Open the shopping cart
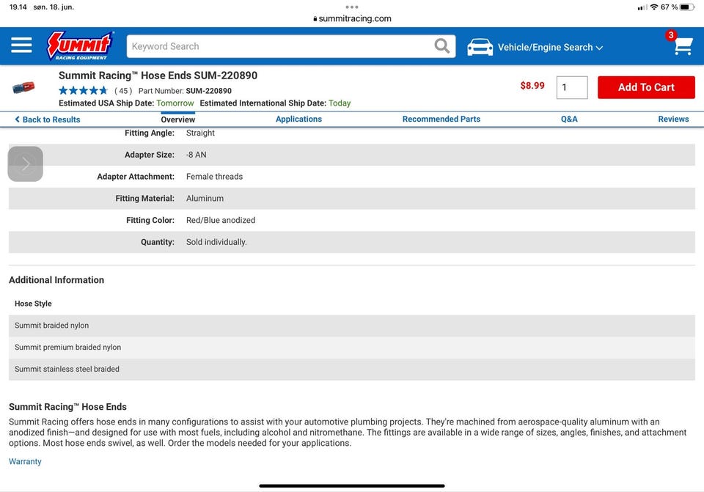The image size is (704, 492). click(683, 45)
